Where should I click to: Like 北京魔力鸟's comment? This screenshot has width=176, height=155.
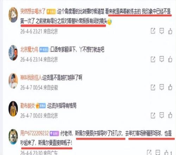click(x=170, y=59)
